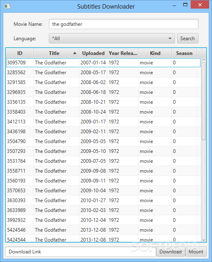212x262 pixels.
Task: Minimize the Subtitles Downloader window
Action: click(174, 5)
